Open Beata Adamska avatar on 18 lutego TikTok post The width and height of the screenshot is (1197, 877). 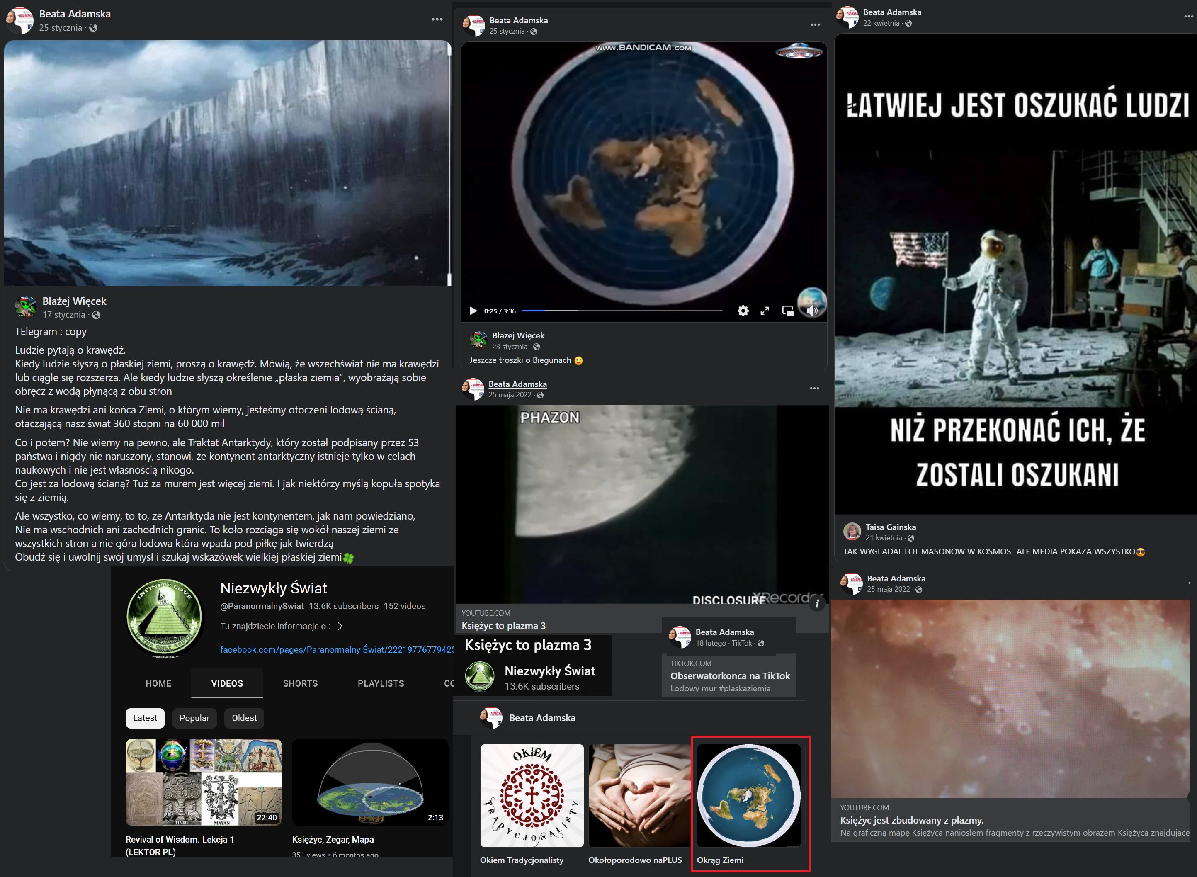click(x=680, y=637)
